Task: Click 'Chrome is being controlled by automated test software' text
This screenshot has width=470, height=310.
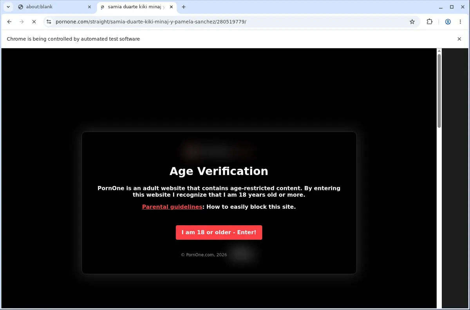Action: [x=73, y=39]
